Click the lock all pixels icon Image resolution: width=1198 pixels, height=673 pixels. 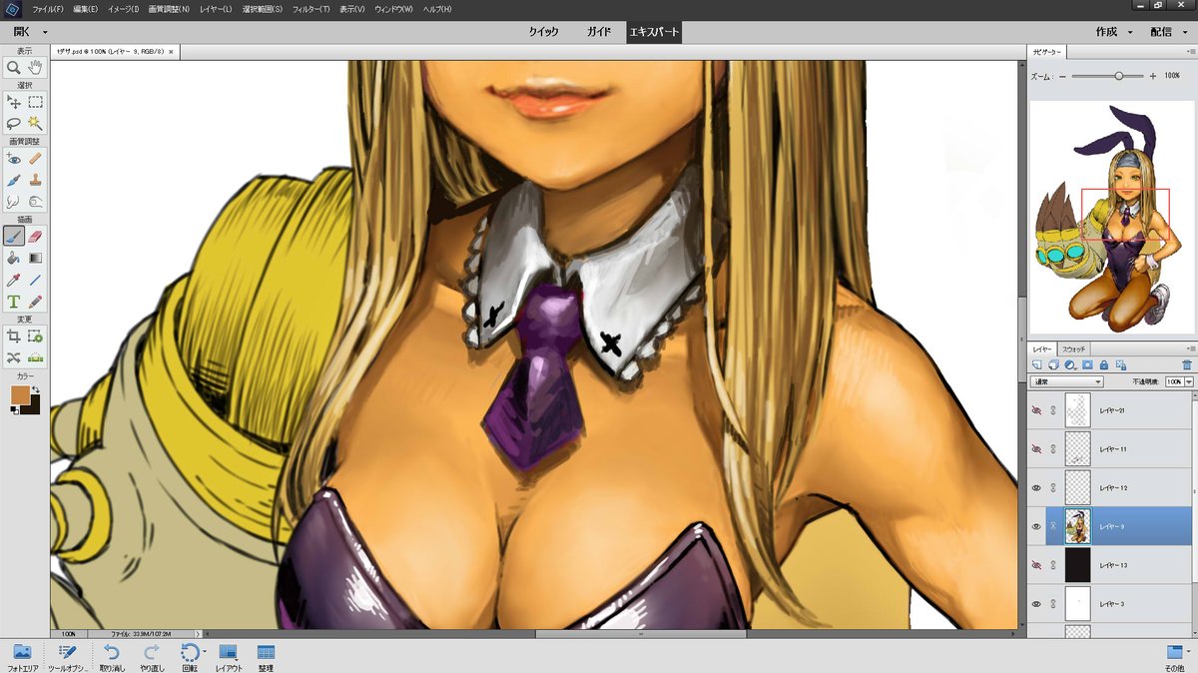point(1104,365)
